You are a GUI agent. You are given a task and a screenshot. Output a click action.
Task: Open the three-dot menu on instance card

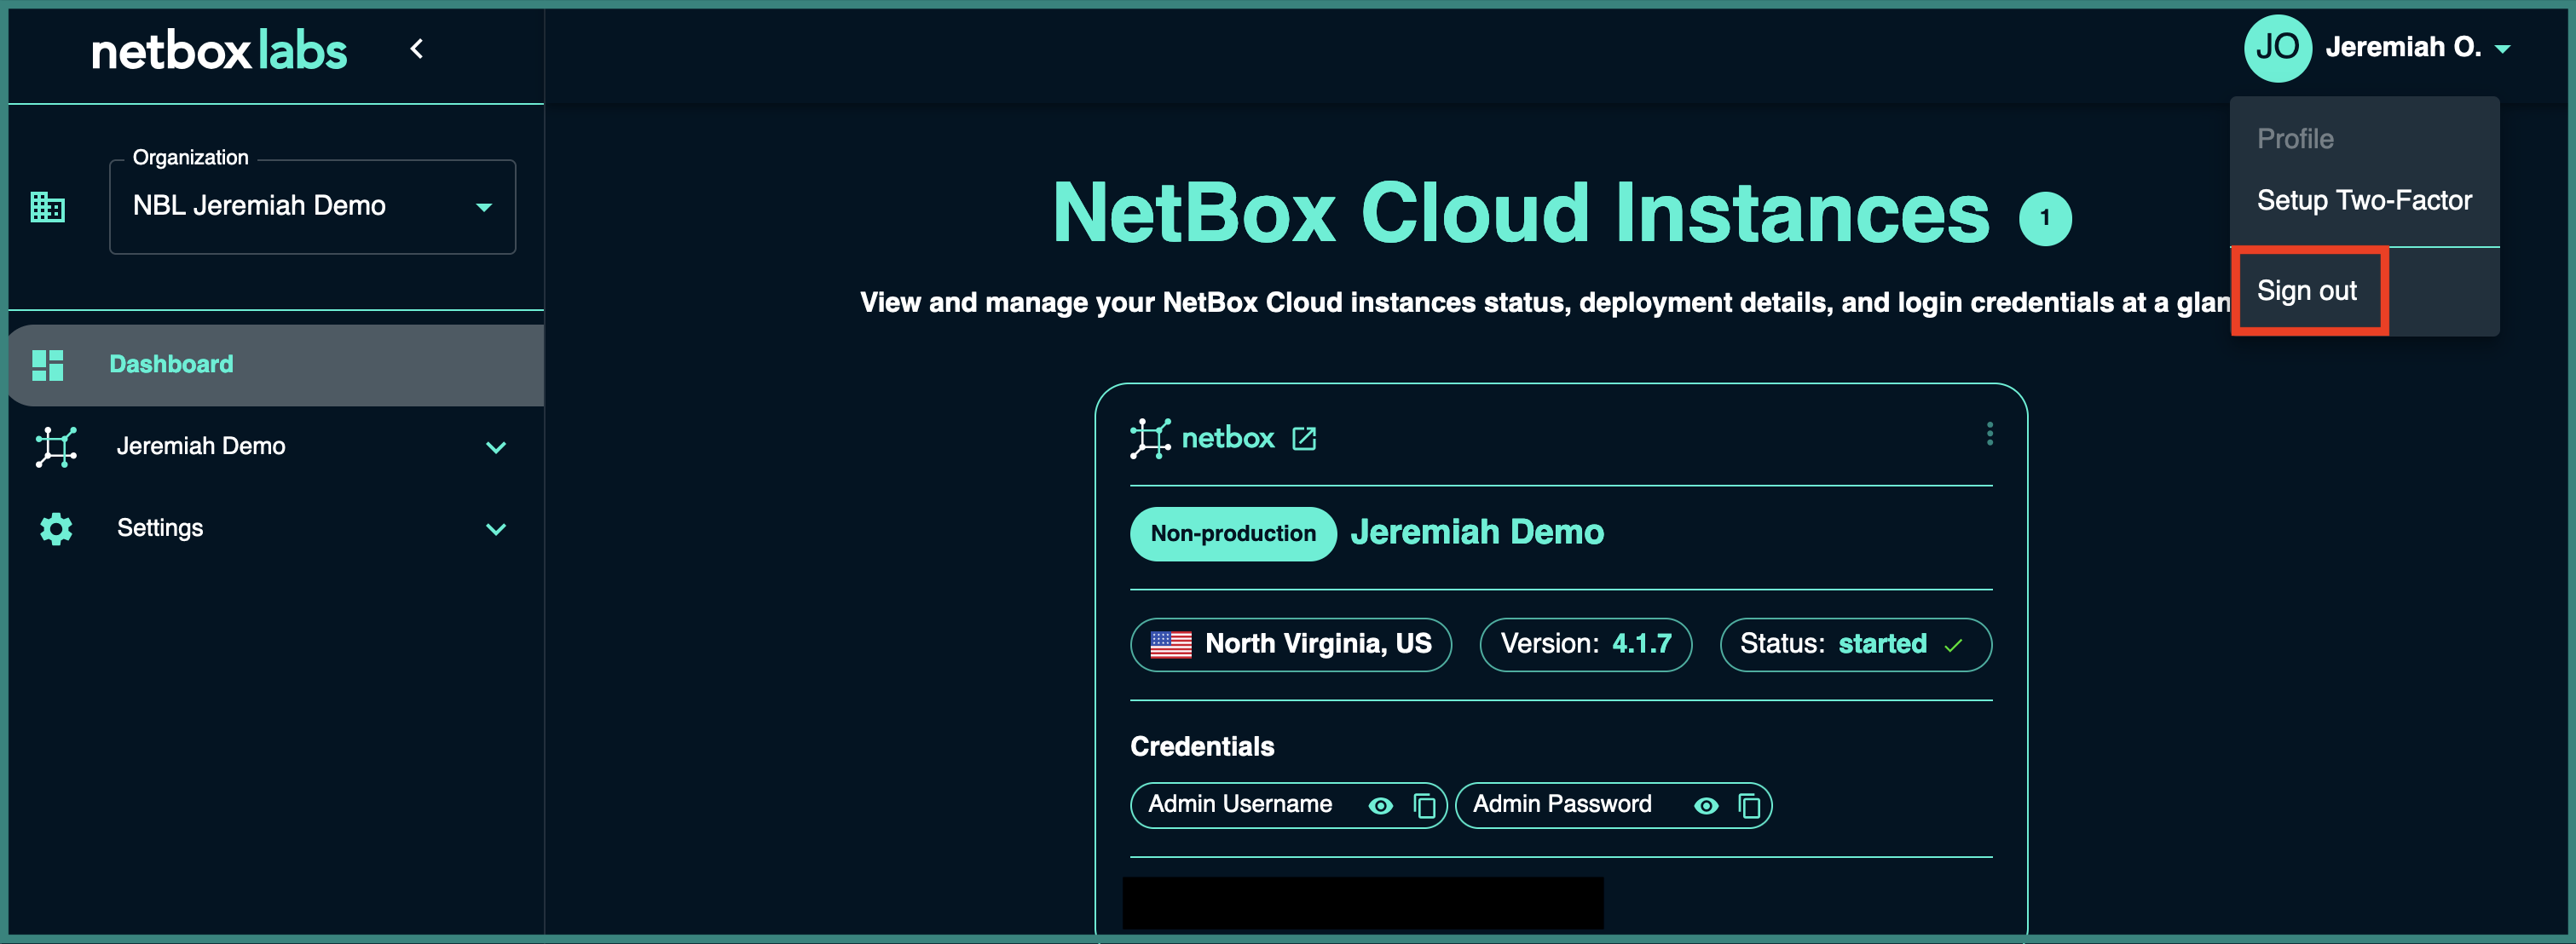pos(1989,433)
